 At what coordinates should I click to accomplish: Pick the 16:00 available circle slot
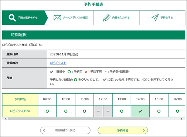pos(177,111)
